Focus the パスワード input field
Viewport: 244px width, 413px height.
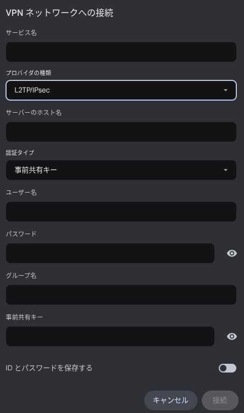pos(110,253)
